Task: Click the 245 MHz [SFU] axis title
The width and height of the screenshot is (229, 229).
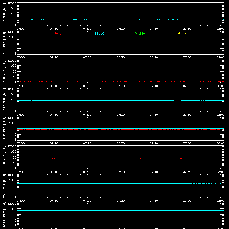Action: [4, 14]
